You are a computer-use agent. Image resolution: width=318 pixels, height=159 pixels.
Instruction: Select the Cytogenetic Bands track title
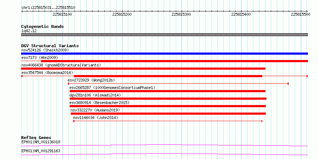43,26
